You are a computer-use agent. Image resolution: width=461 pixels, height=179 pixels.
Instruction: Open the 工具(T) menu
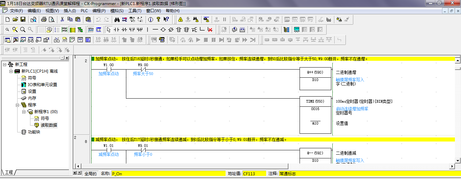click(x=135, y=11)
